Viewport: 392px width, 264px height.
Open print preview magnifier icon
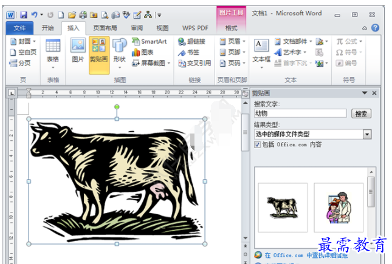pos(105,15)
